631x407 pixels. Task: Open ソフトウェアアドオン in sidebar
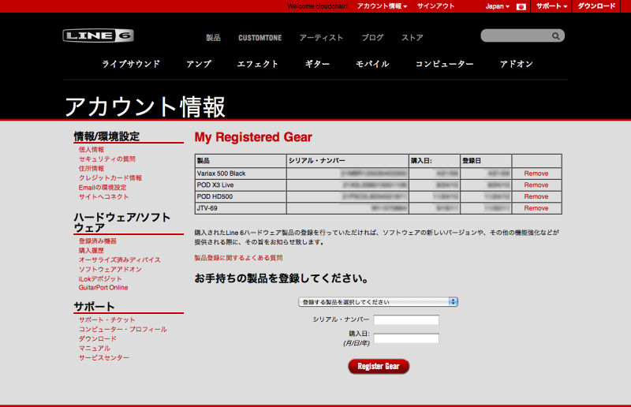tap(110, 269)
